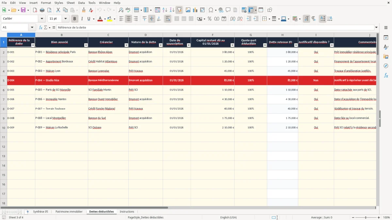Viewport: 392px width, 220px height.
Task: Open the Function Wizard beside Name Box
Action: click(x=41, y=28)
